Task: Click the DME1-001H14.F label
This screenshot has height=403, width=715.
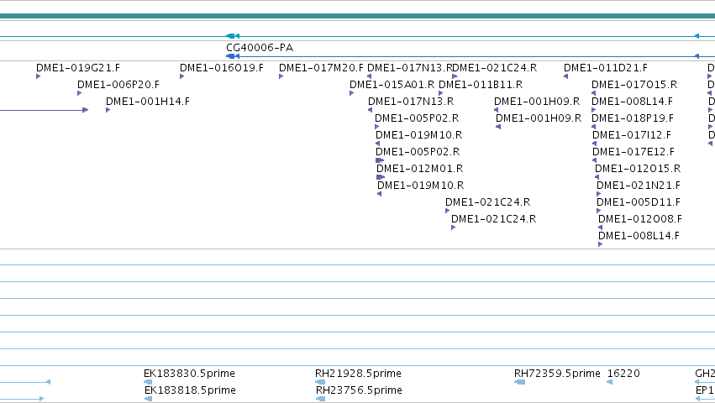Action: pyautogui.click(x=148, y=102)
